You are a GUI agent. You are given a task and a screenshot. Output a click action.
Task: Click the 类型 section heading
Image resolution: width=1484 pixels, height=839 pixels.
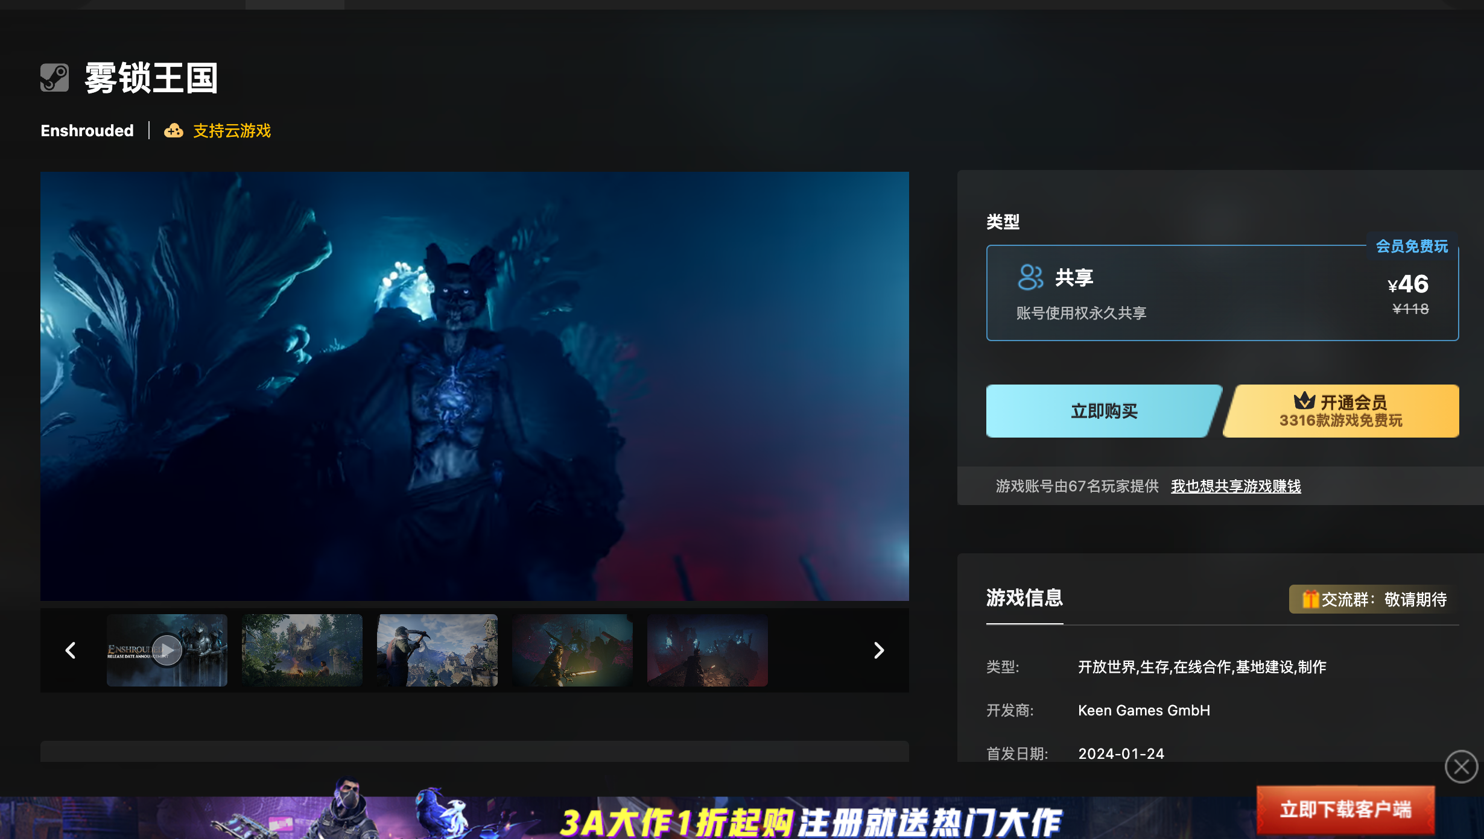[1003, 221]
